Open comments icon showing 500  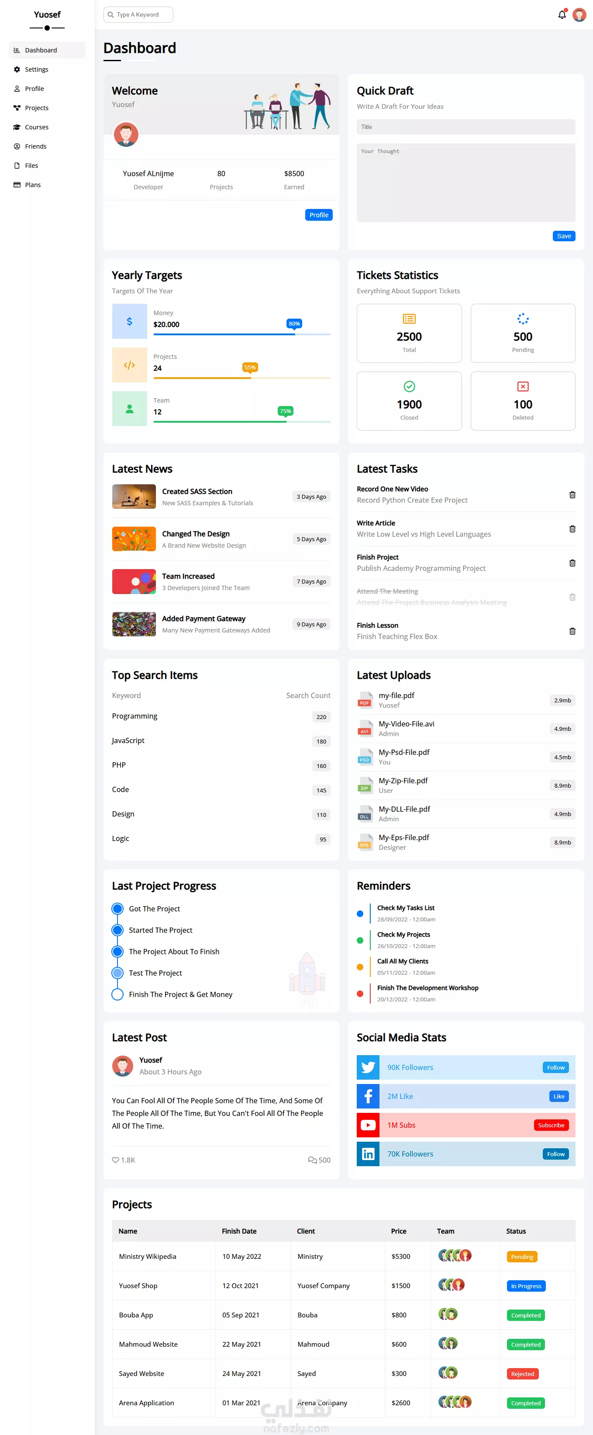pyautogui.click(x=312, y=1160)
